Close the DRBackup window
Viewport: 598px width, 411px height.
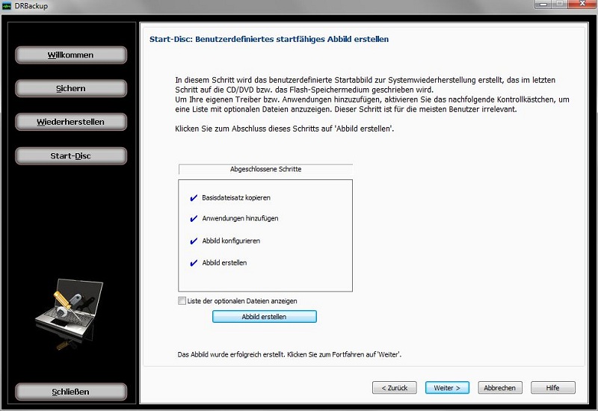click(582, 4)
